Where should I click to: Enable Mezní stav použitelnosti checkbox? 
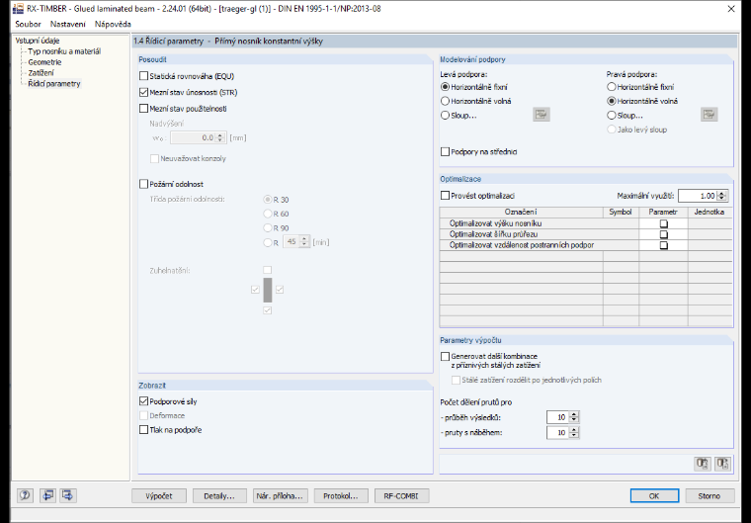pos(143,109)
